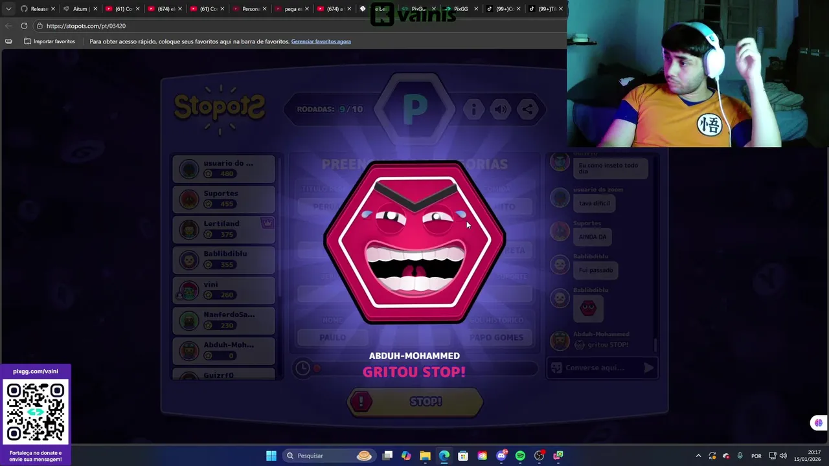829x466 pixels.
Task: Select player 'usuario do ...' with 480 points
Action: (x=224, y=169)
